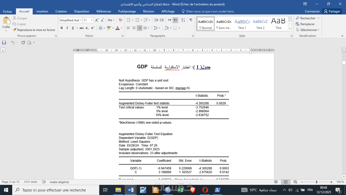346x195 pixels.
Task: Apply yellow text highlight color
Action: [x=109, y=28]
